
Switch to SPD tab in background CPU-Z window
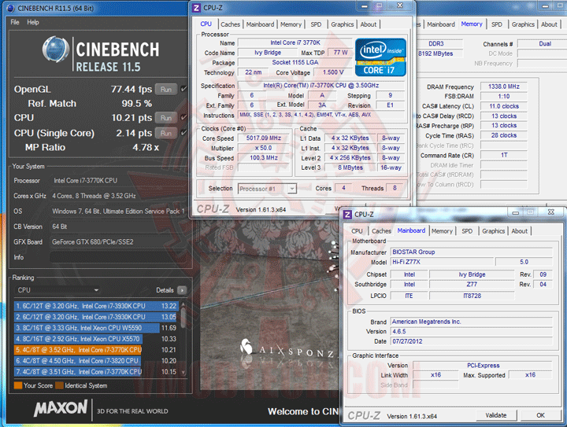(x=497, y=24)
